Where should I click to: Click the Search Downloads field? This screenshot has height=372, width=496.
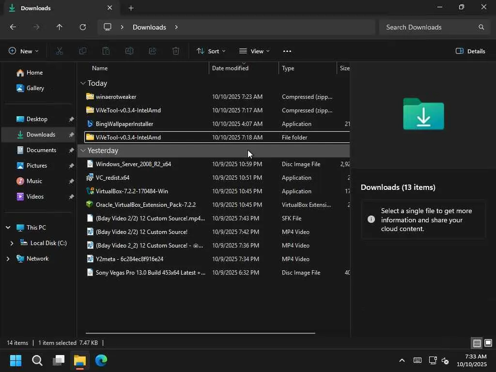(x=426, y=27)
